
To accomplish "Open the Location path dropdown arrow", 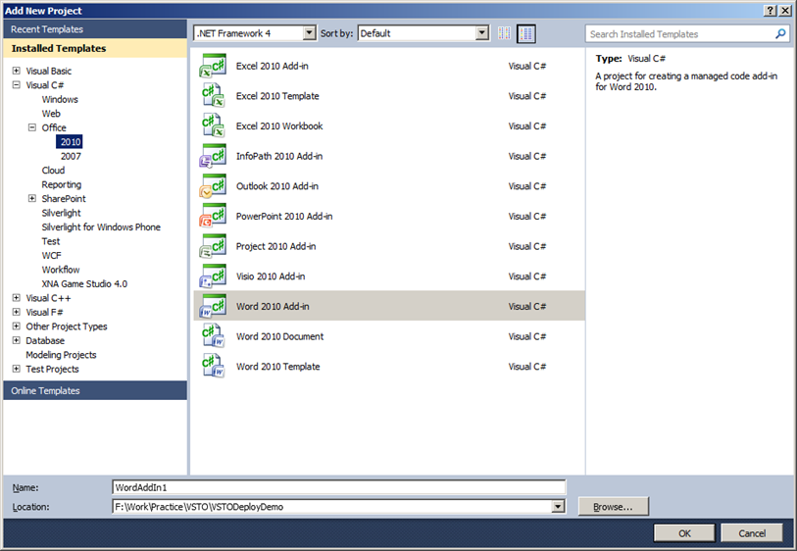I will point(558,506).
